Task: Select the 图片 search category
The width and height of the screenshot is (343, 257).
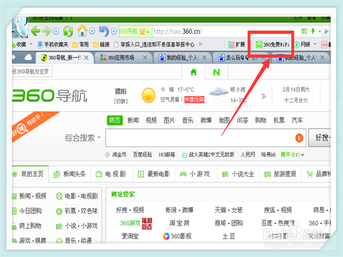Action: pos(169,120)
